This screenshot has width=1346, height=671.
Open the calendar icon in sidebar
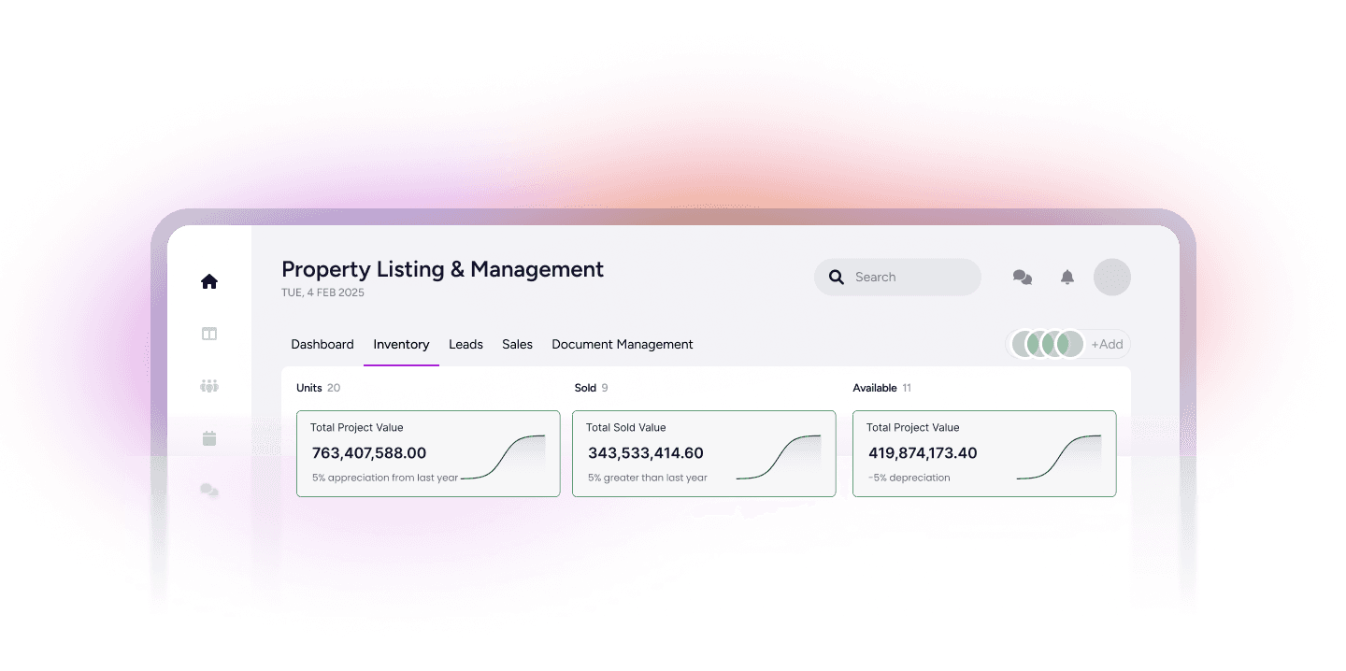pos(209,438)
